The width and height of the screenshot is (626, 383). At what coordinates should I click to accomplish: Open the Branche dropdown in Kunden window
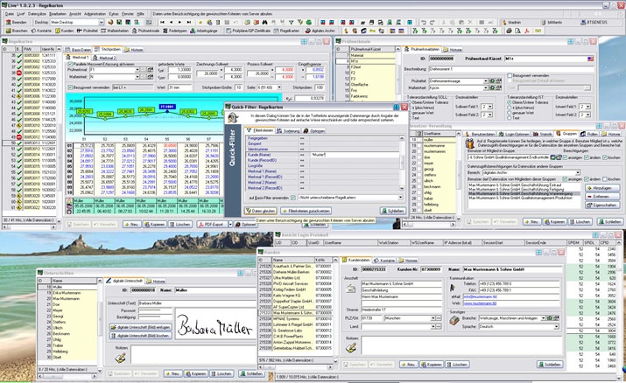coord(543,318)
